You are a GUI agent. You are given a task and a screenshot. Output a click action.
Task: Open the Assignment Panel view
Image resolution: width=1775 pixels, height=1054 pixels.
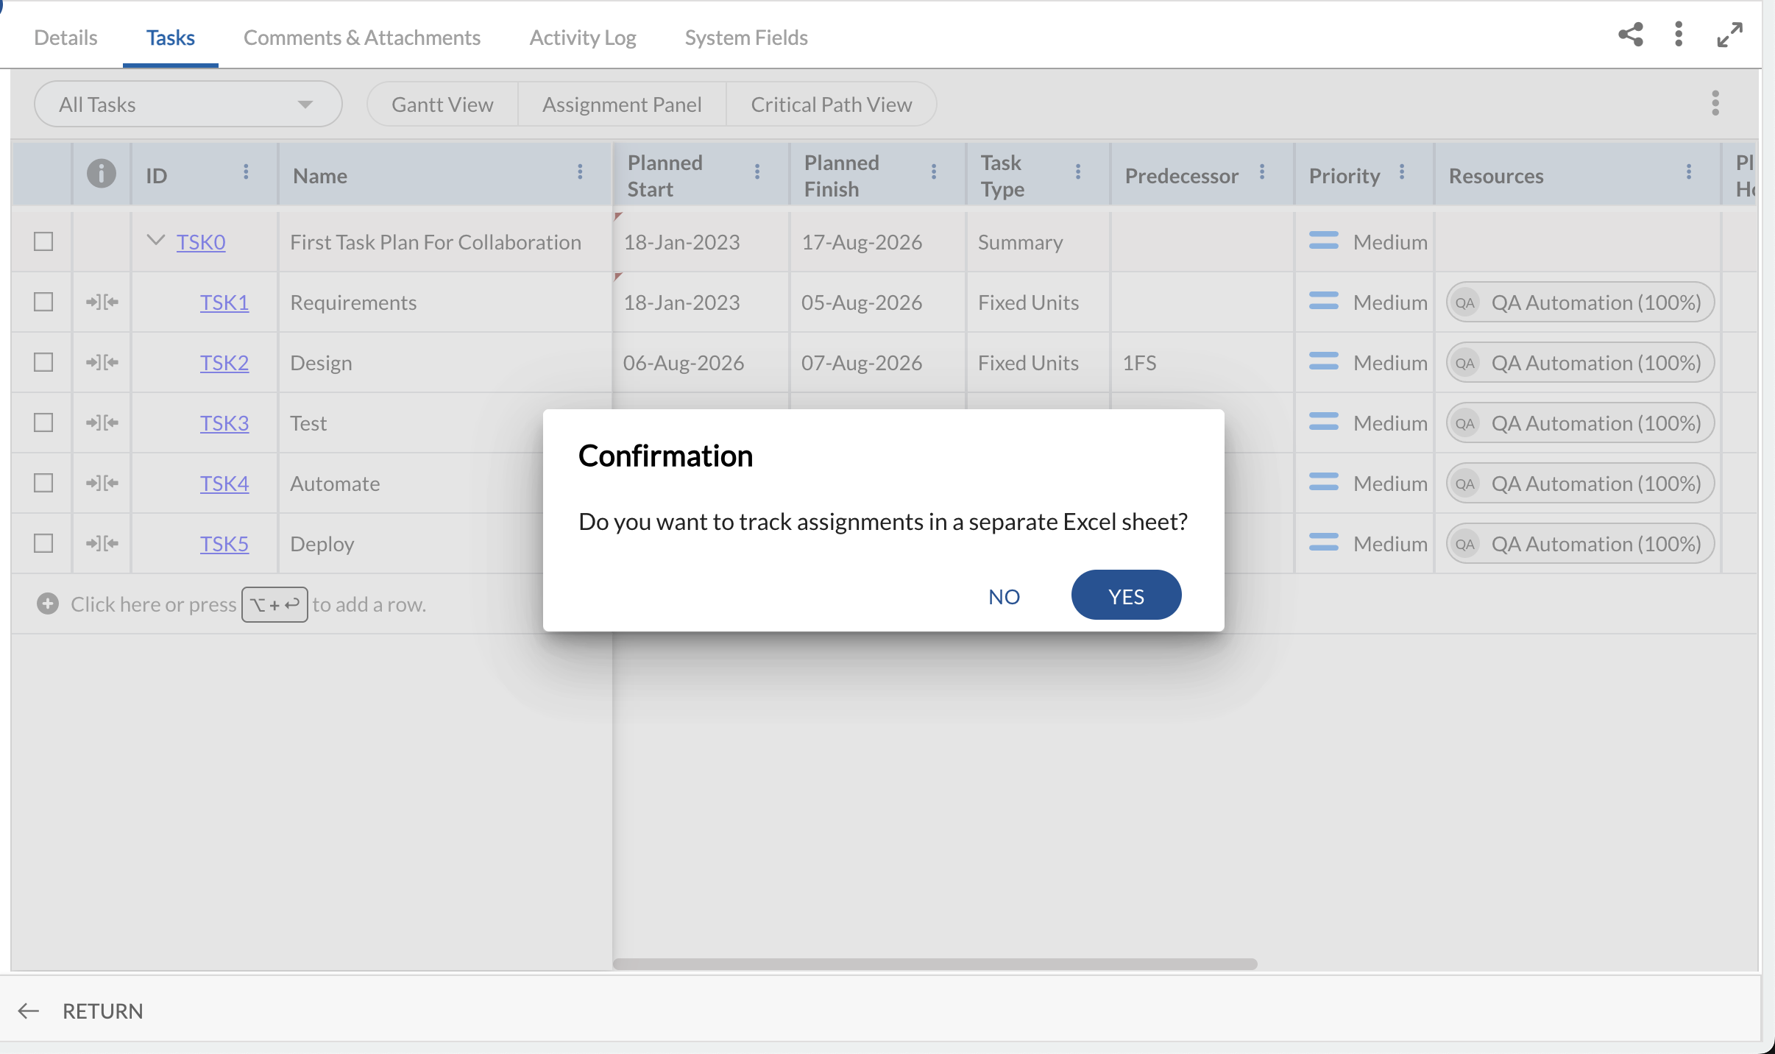(x=622, y=105)
